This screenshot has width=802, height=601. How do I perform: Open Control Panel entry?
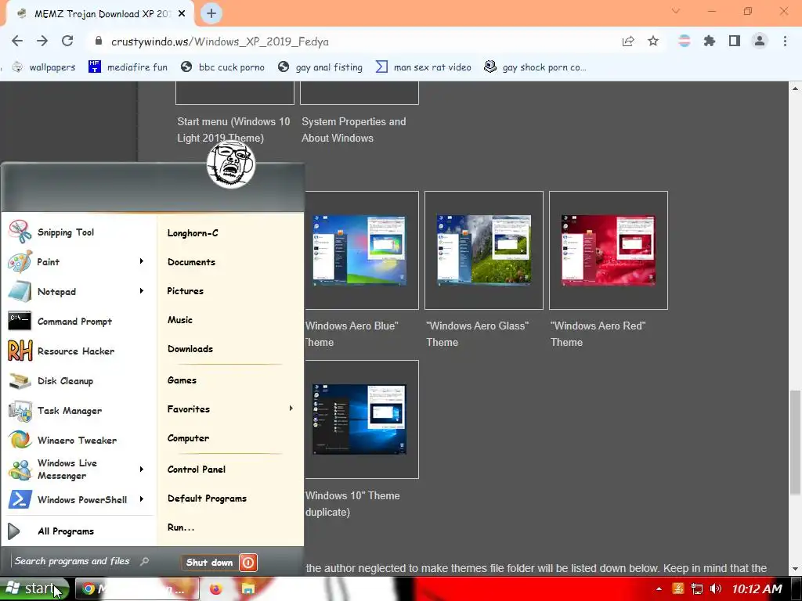(x=197, y=470)
